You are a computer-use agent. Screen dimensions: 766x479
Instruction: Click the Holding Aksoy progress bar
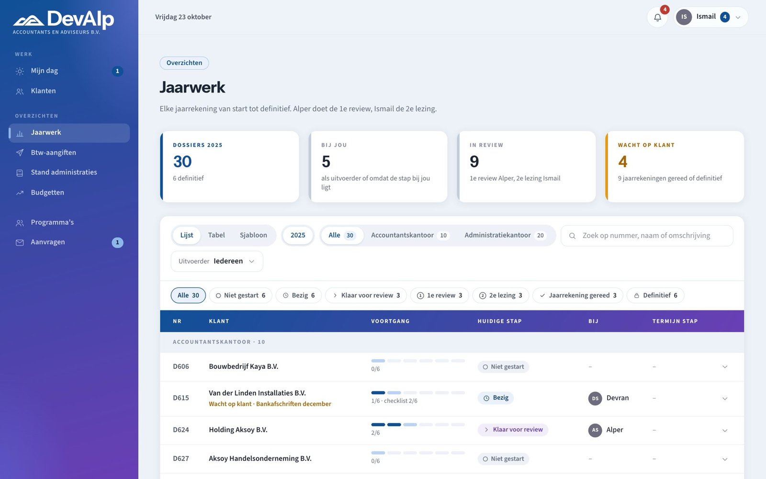[x=418, y=425]
